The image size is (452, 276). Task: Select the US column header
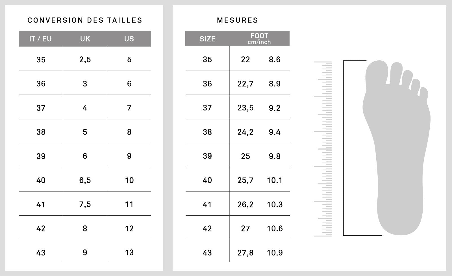pyautogui.click(x=129, y=39)
